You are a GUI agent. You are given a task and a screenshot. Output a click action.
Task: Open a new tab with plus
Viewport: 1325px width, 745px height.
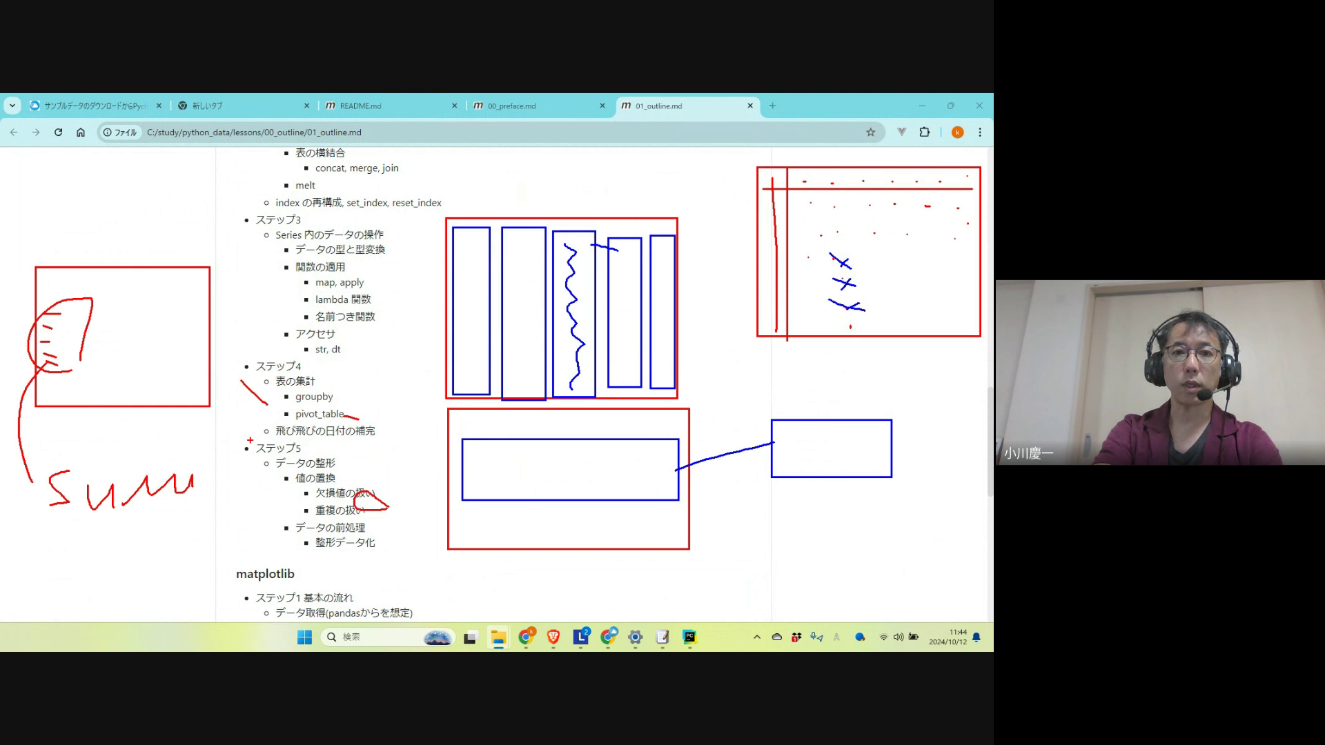point(772,106)
